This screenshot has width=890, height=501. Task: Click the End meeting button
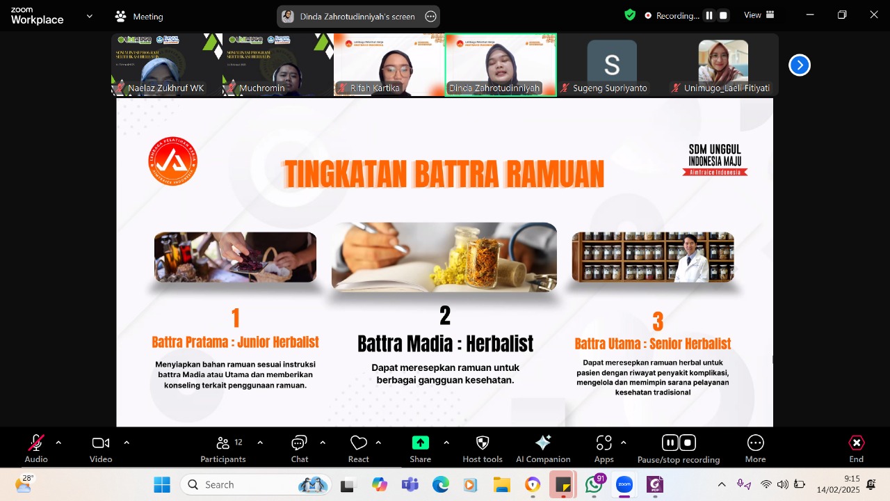[x=857, y=449]
